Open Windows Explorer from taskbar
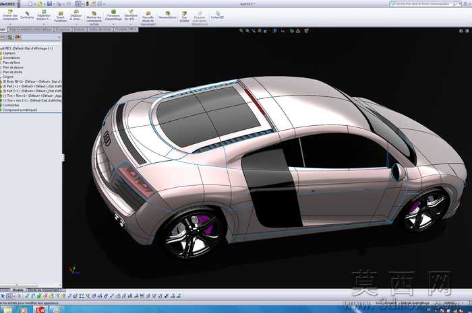 pos(8,310)
